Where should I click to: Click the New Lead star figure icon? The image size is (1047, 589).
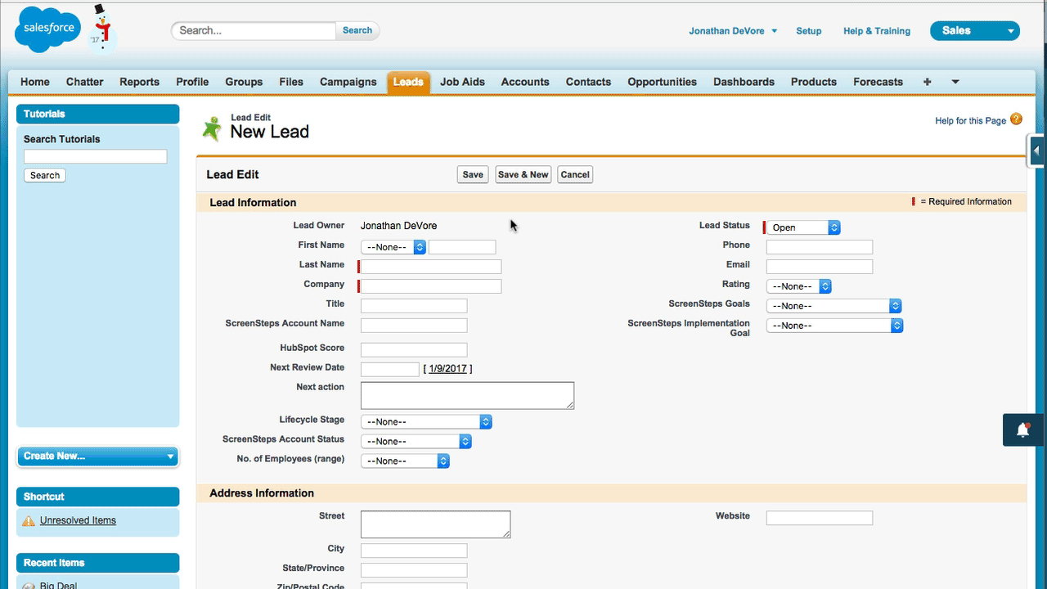click(213, 128)
